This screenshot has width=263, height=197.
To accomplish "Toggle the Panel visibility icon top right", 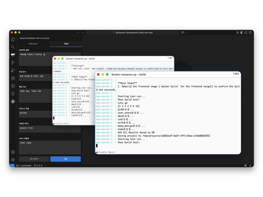I will [246, 33].
